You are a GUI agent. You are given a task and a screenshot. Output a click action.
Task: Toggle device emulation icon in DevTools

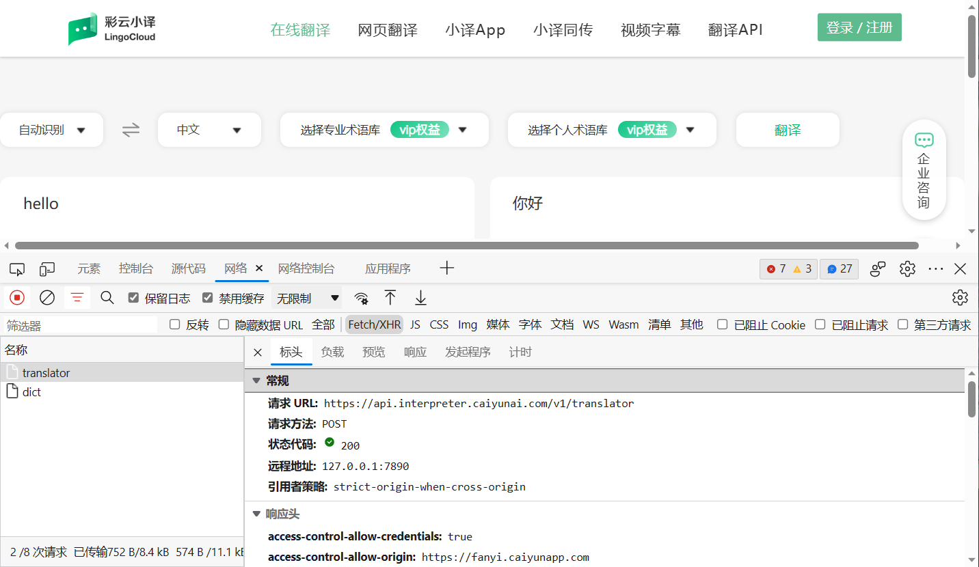pos(47,269)
